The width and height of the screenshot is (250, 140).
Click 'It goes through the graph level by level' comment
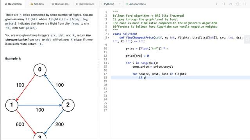click(145, 19)
